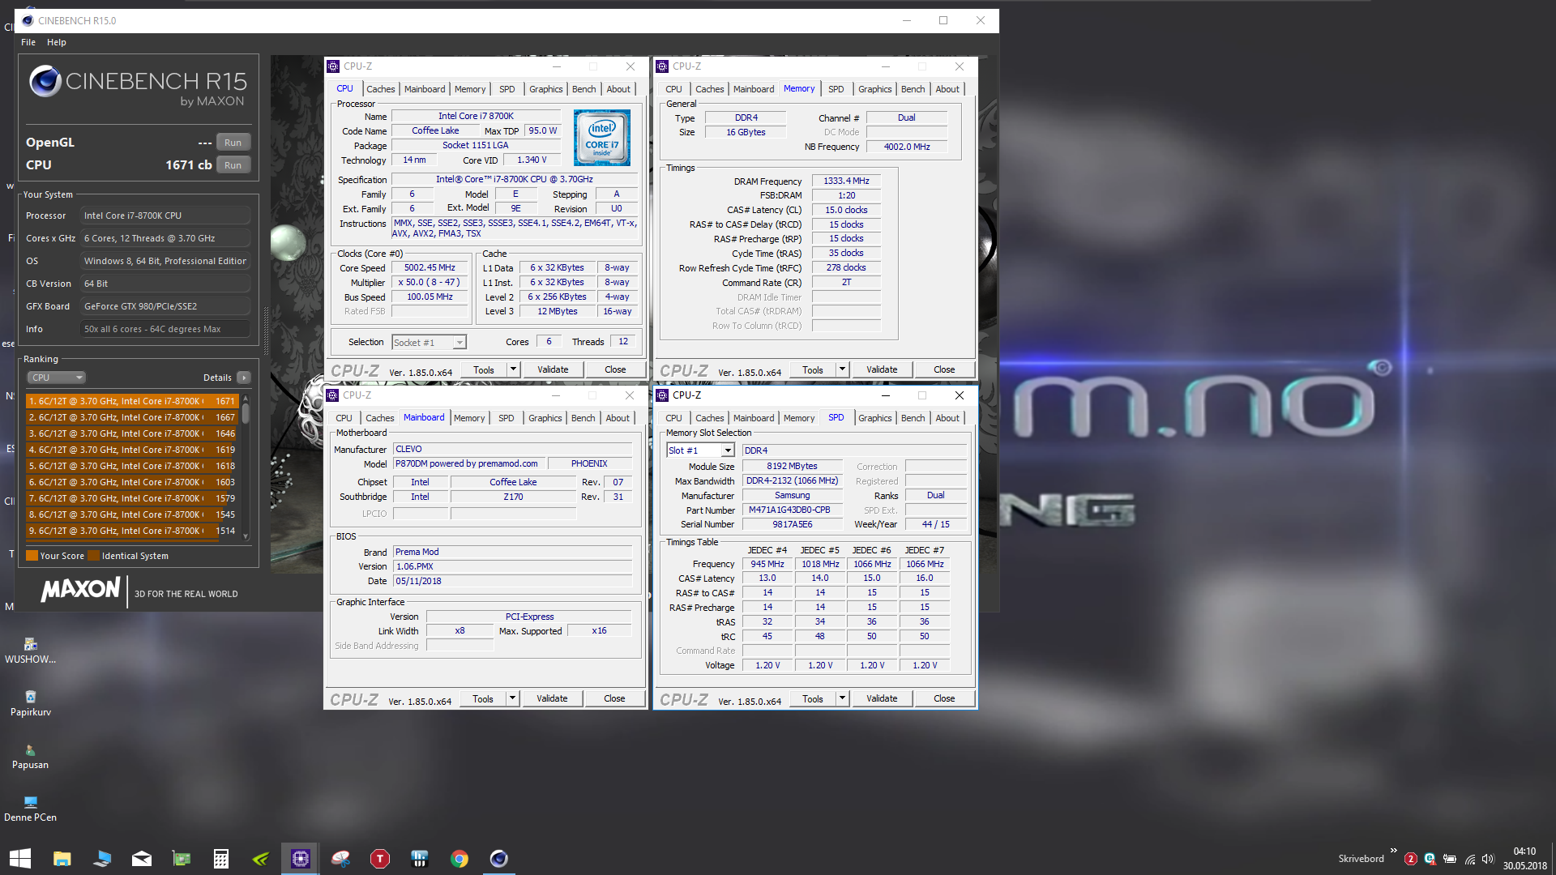Click the Your Score orange legend swatch

(32, 556)
